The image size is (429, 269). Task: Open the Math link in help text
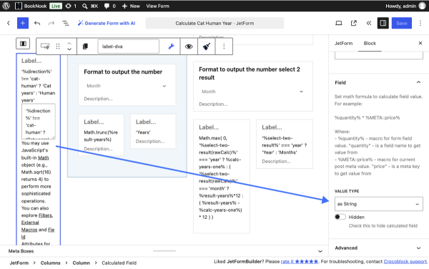click(43, 157)
